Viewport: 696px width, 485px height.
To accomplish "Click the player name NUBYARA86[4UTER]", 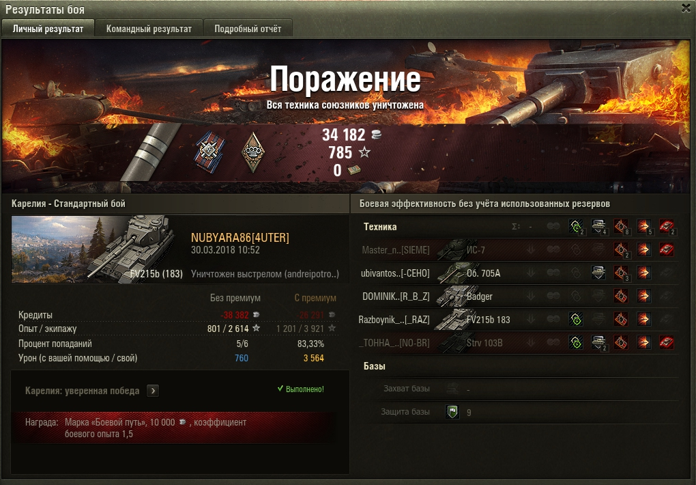I will pyautogui.click(x=240, y=238).
